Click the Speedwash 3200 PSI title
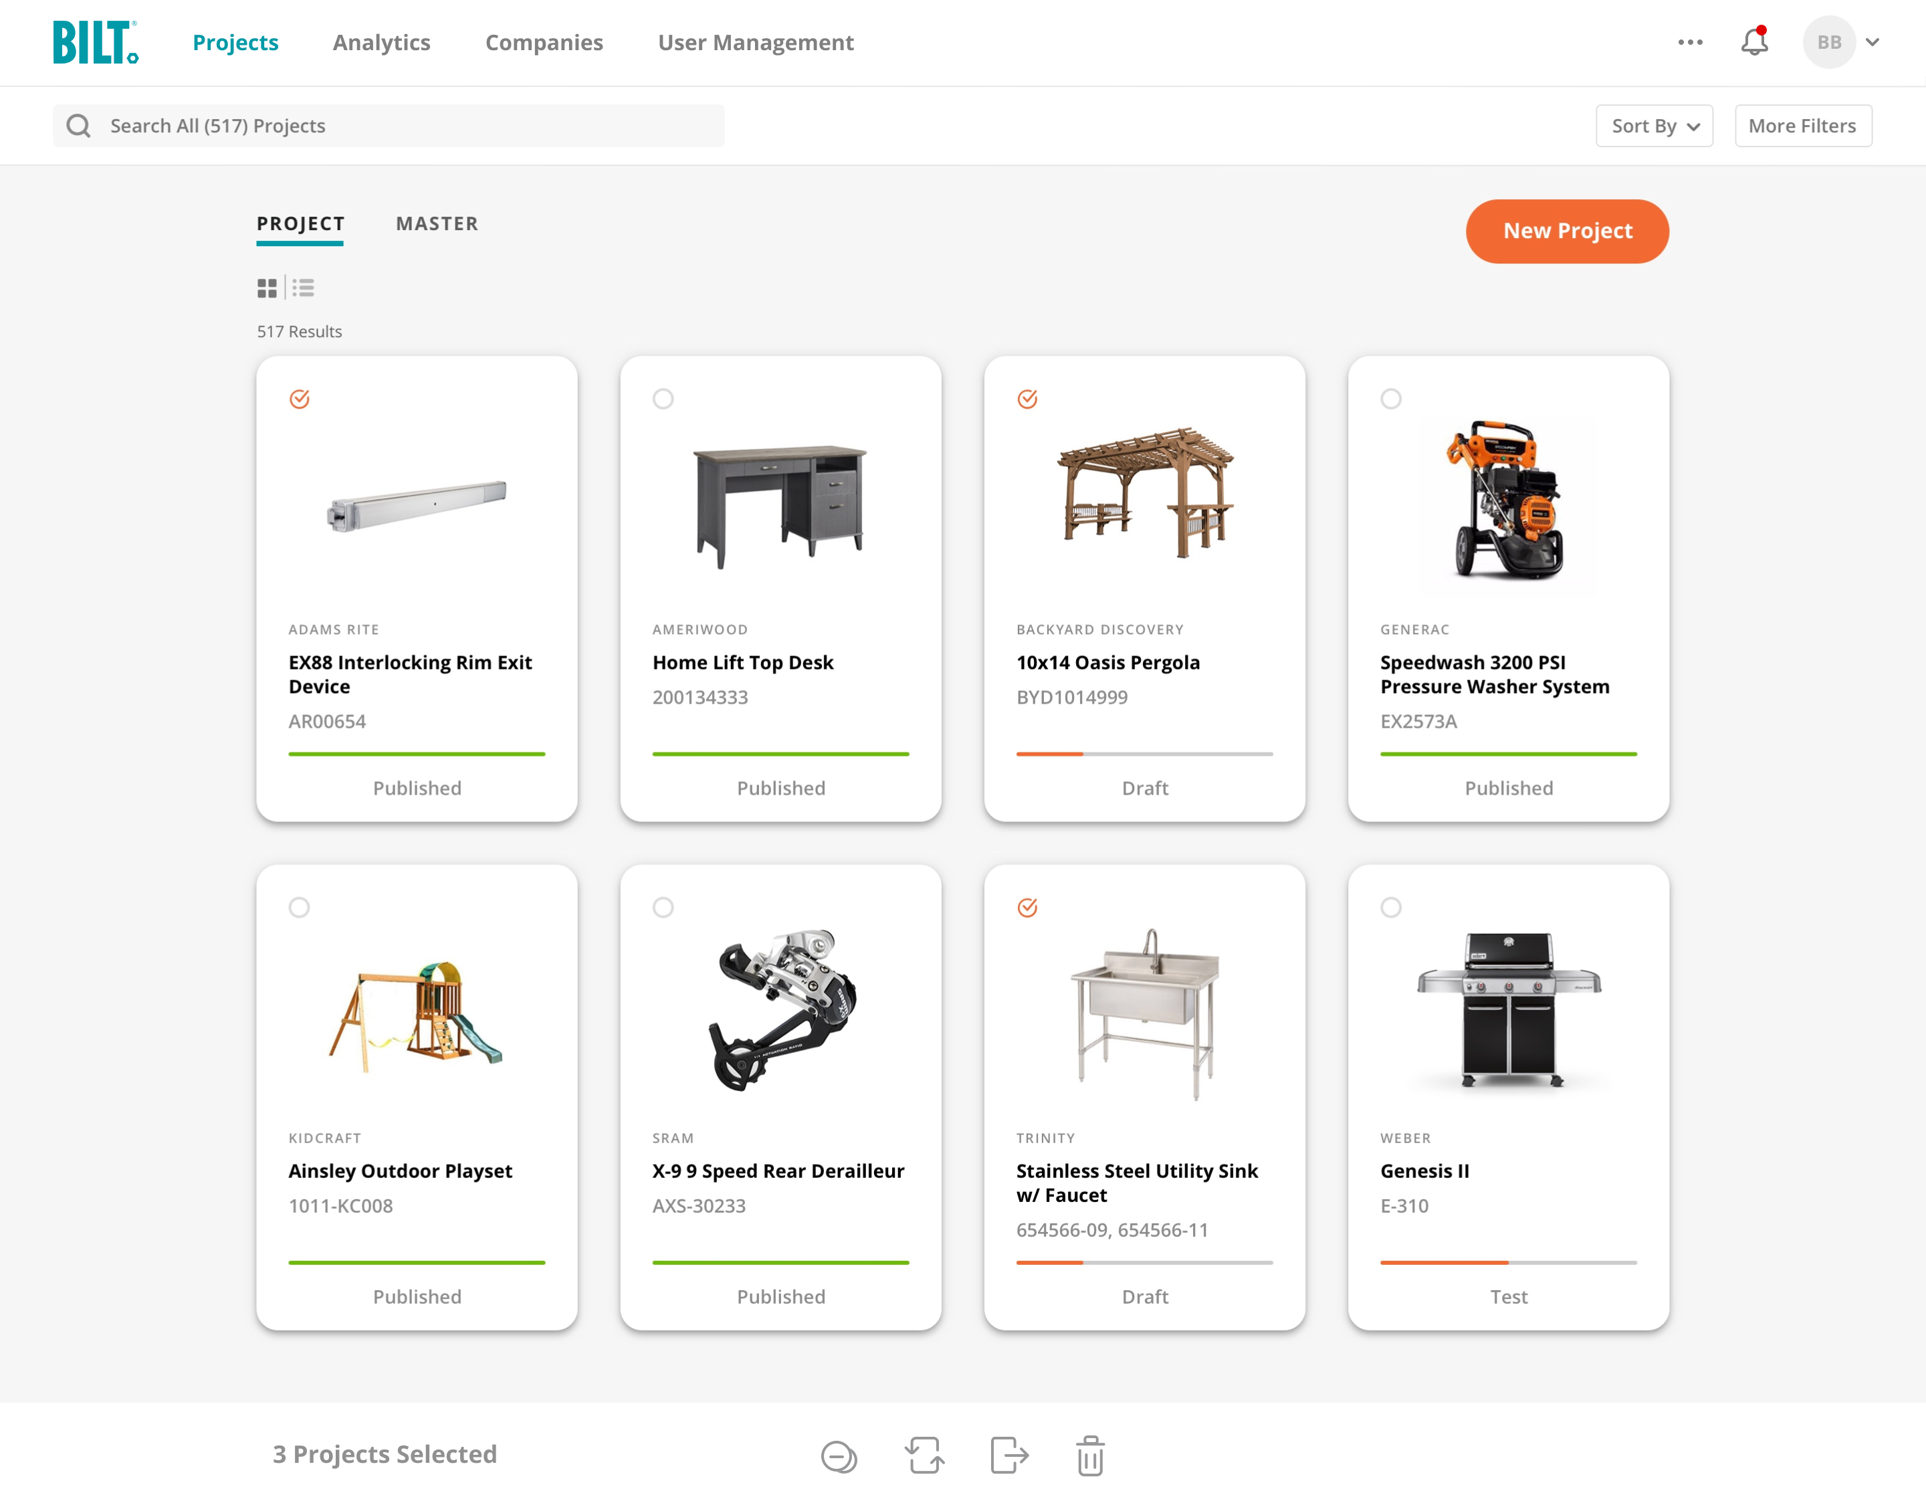The width and height of the screenshot is (1926, 1509). [1494, 674]
